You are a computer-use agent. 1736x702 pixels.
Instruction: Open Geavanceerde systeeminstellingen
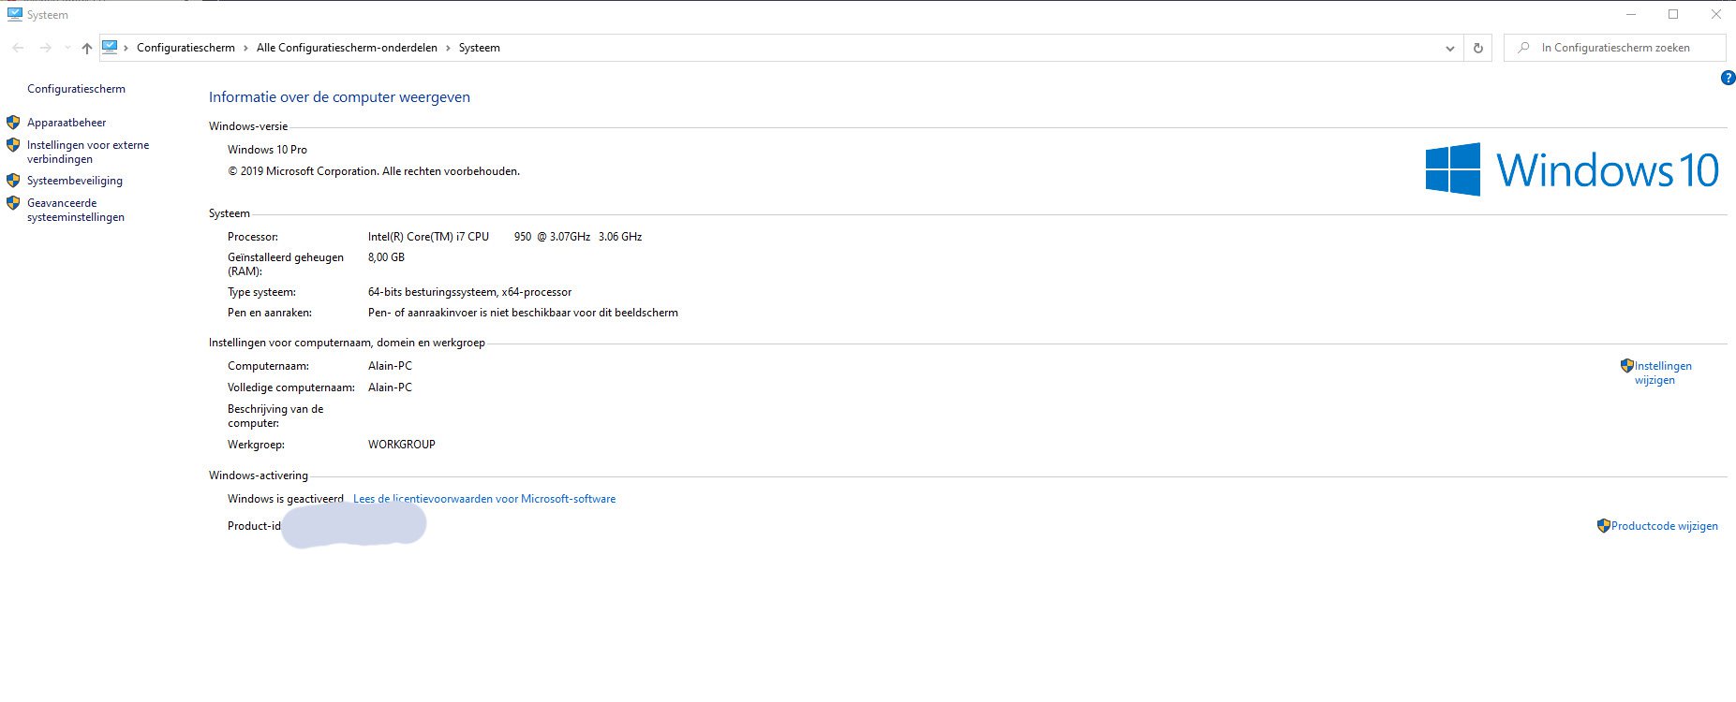(x=76, y=210)
